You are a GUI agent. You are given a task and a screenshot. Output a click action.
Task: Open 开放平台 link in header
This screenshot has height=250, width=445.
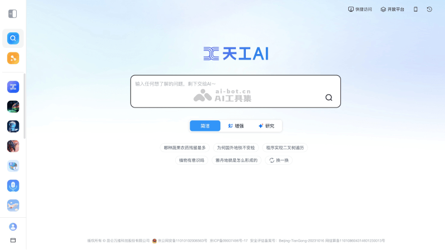click(x=392, y=9)
